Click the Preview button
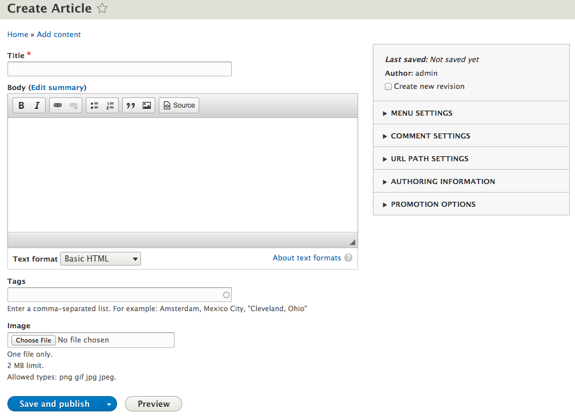 coord(153,404)
